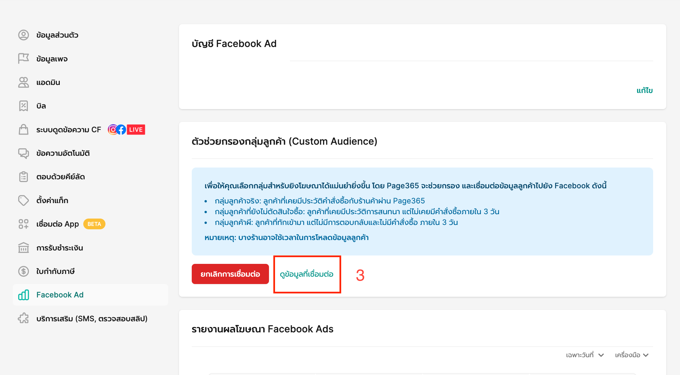Click the puzzle icon for บริการเสริม
680x375 pixels.
coord(24,318)
